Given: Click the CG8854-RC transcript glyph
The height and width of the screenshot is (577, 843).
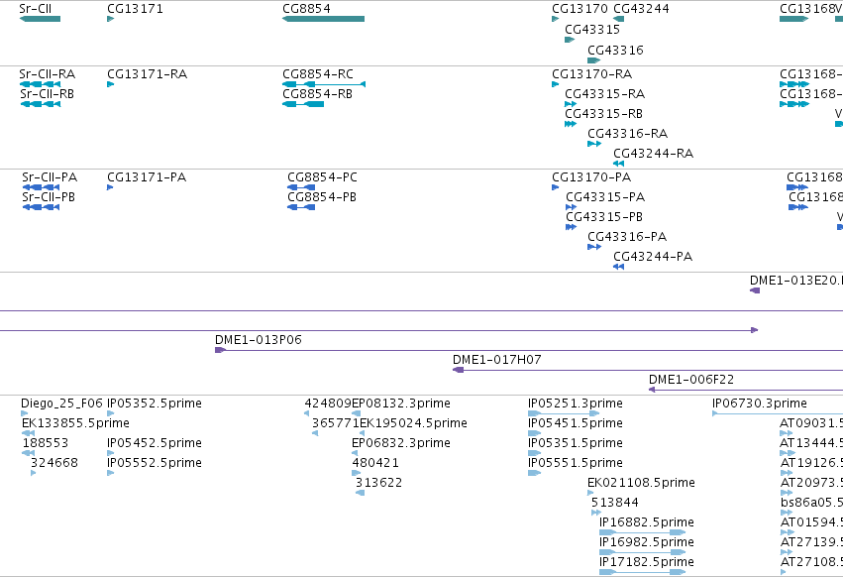Looking at the screenshot, I should point(324,84).
